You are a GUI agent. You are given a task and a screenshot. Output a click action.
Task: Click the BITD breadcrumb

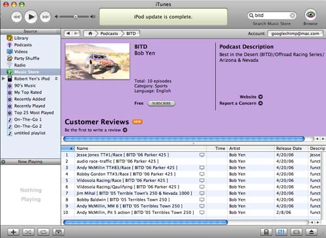coord(131,33)
